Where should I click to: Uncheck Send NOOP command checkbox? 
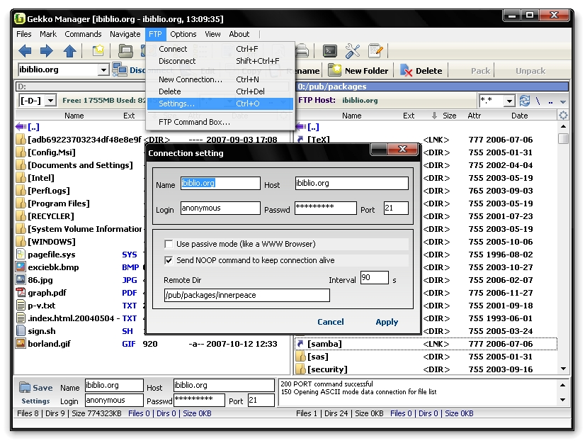pos(169,260)
